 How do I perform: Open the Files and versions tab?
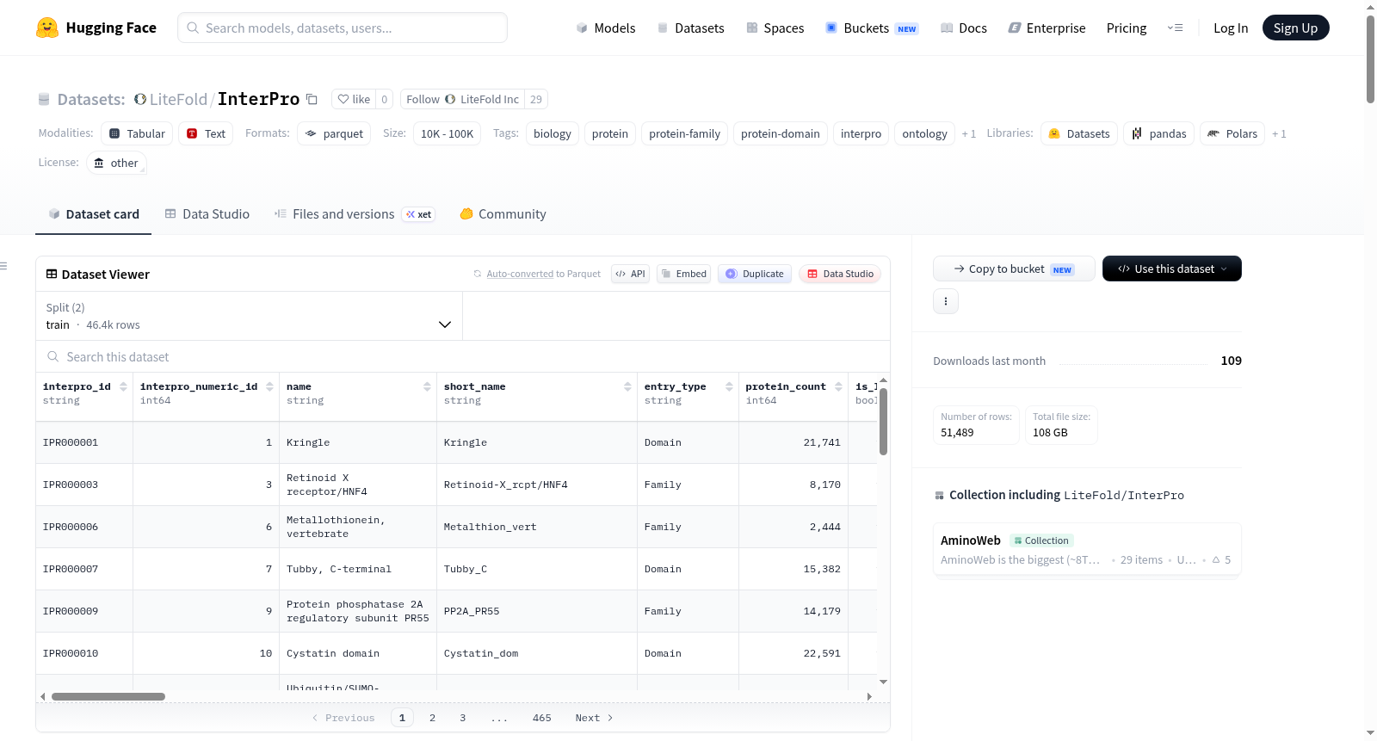pyautogui.click(x=355, y=214)
